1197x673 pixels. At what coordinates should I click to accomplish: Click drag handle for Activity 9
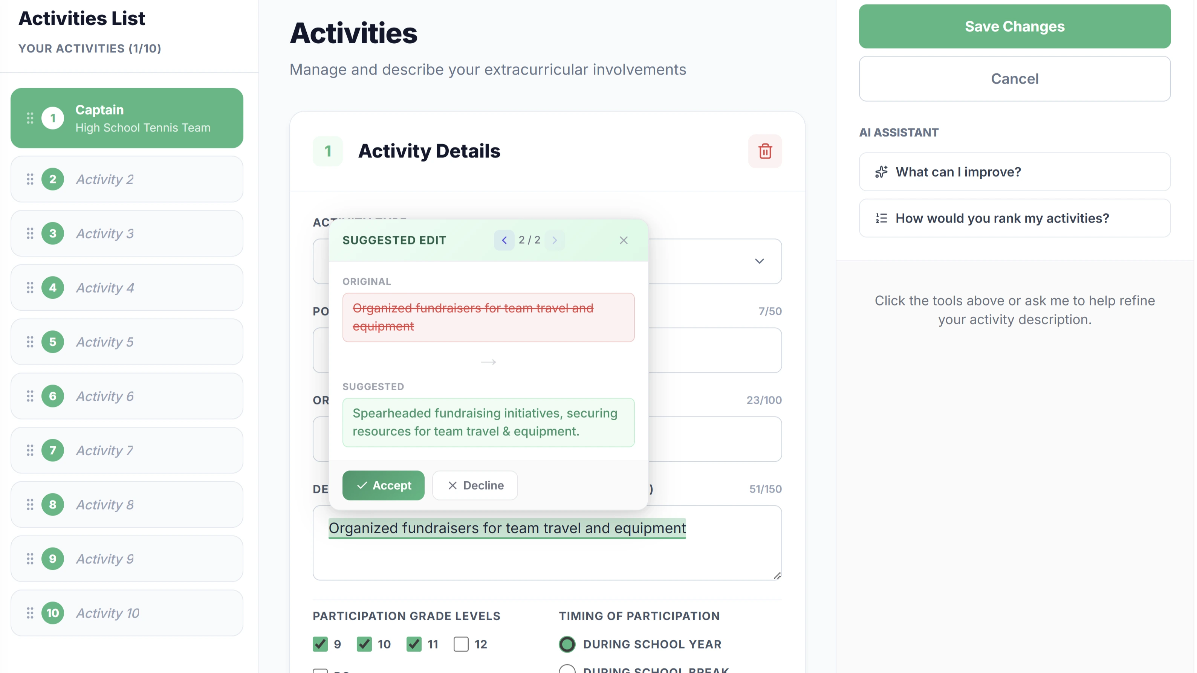[x=30, y=559]
